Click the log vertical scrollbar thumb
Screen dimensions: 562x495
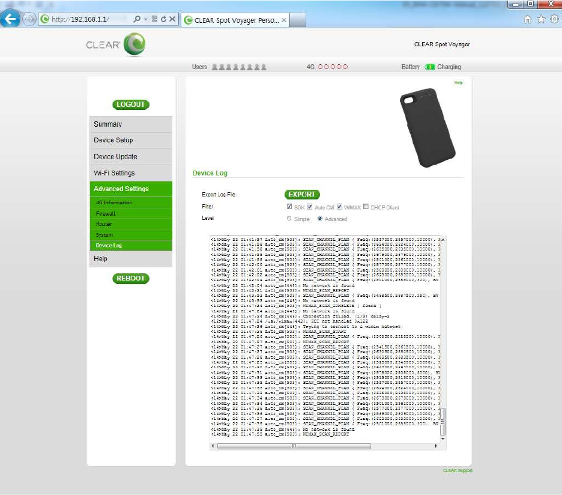(443, 422)
